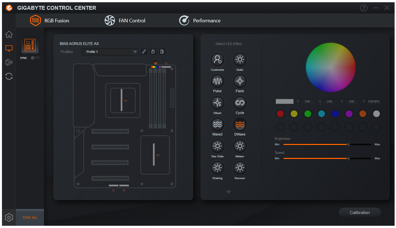Select the rainbow LED strip header zone
The height and width of the screenshot is (228, 396).
[156, 67]
